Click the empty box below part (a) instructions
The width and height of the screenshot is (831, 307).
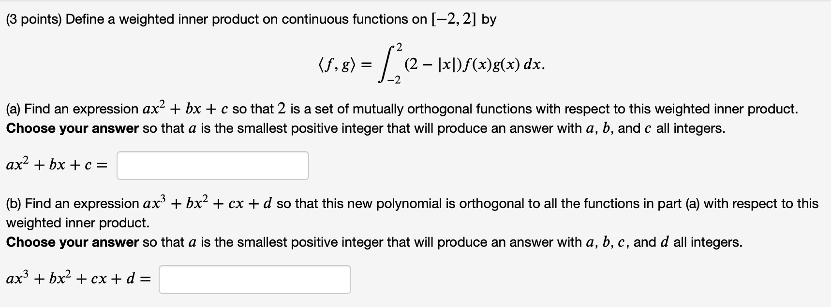(x=213, y=166)
